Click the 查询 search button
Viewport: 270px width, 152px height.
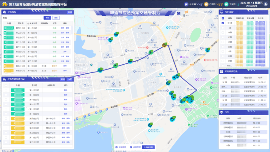coord(47,18)
